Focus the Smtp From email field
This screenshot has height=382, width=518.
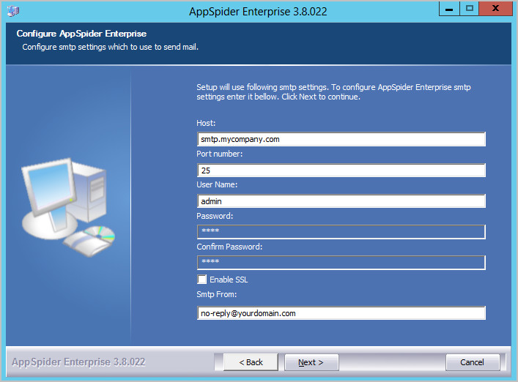coord(341,313)
